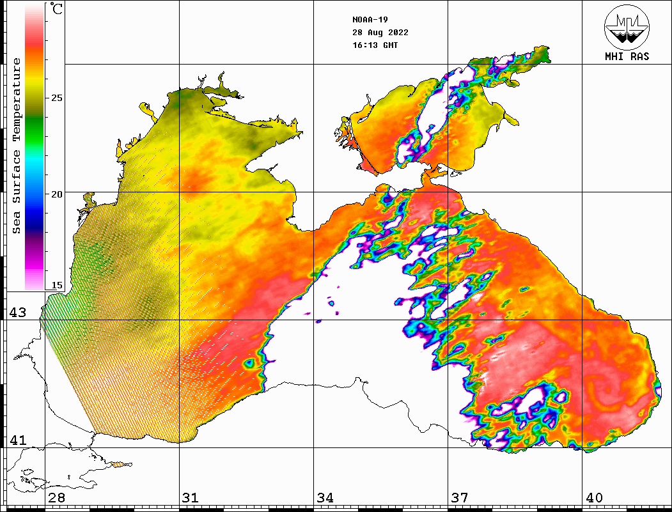Viewport: 672px width, 512px height.
Task: Click the '20' legend tick value
Action: tap(56, 194)
